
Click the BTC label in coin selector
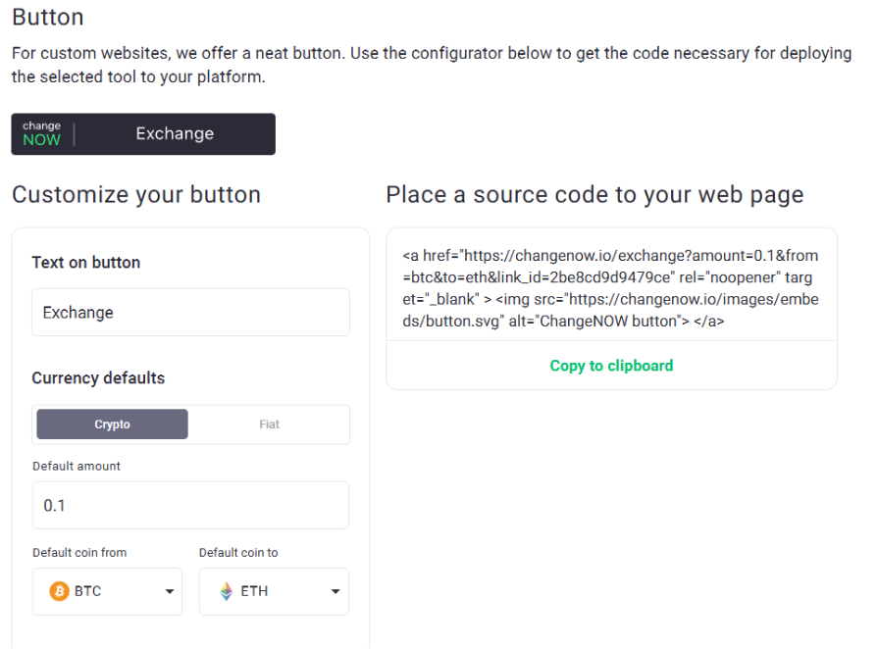[x=88, y=591]
